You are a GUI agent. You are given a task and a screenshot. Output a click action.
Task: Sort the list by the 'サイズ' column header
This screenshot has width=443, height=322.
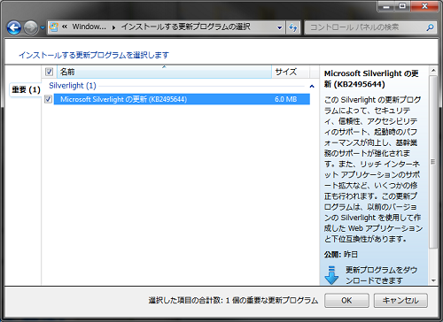(x=290, y=72)
